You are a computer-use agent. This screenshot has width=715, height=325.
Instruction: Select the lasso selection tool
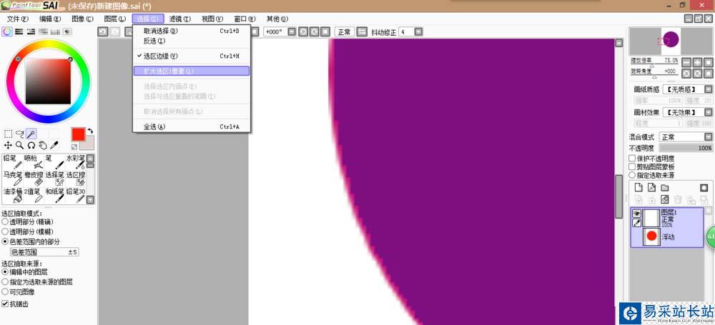19,134
